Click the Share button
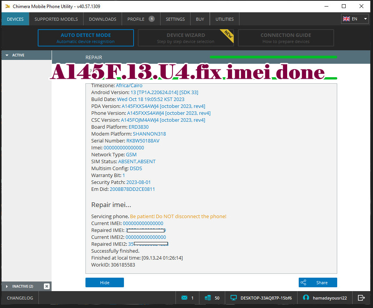Viewport: 373px width, 308px height. pyautogui.click(x=318, y=282)
